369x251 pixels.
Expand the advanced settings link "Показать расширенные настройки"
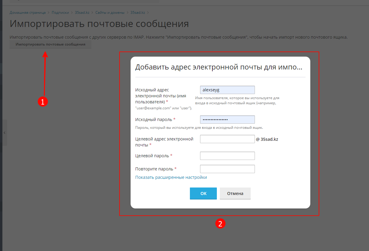tap(171, 177)
